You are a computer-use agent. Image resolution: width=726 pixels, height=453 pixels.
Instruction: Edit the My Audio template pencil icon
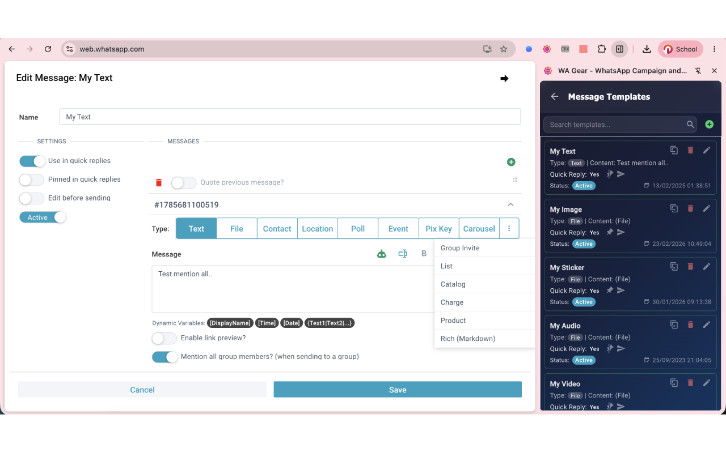(706, 324)
